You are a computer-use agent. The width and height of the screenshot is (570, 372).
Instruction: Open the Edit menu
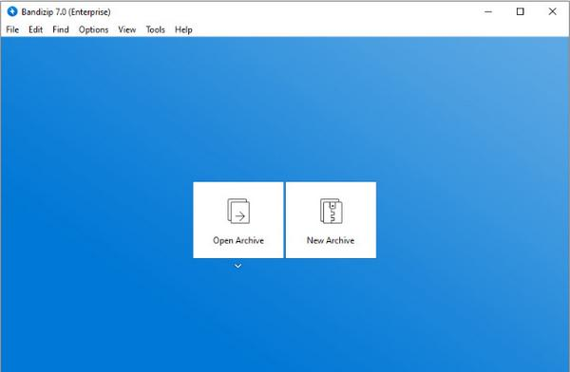click(x=36, y=29)
